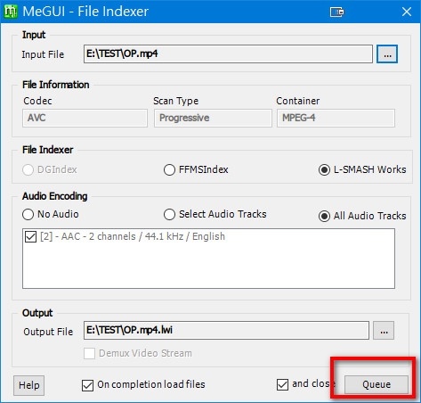Click the title bar icon beside close button

point(336,12)
